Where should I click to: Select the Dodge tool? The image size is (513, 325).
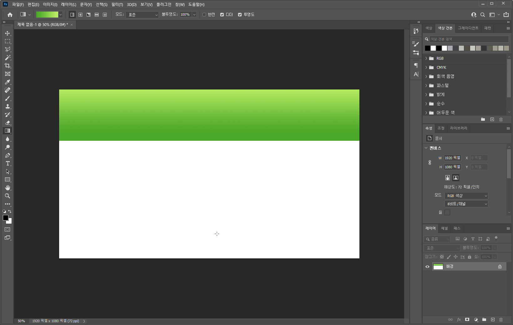(8, 147)
